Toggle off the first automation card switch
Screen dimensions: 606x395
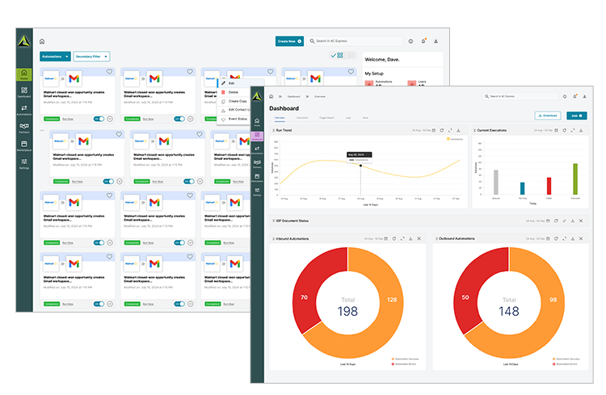pyautogui.click(x=99, y=119)
